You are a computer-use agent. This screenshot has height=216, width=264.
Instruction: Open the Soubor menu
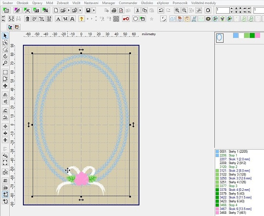click(8, 3)
